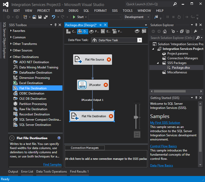The width and height of the screenshot is (205, 182).
Task: Click the wrench Properties icon in Solution Explorer
Action: pos(195,31)
